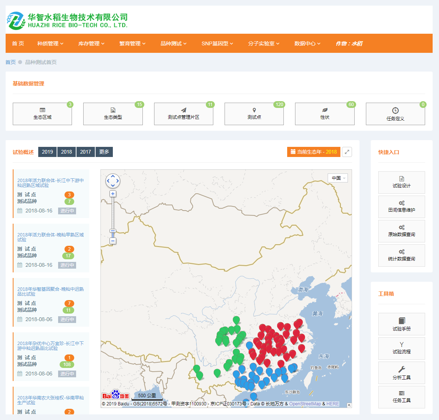Switch to the 2017 year tab
This screenshot has width=439, height=420.
coord(85,152)
